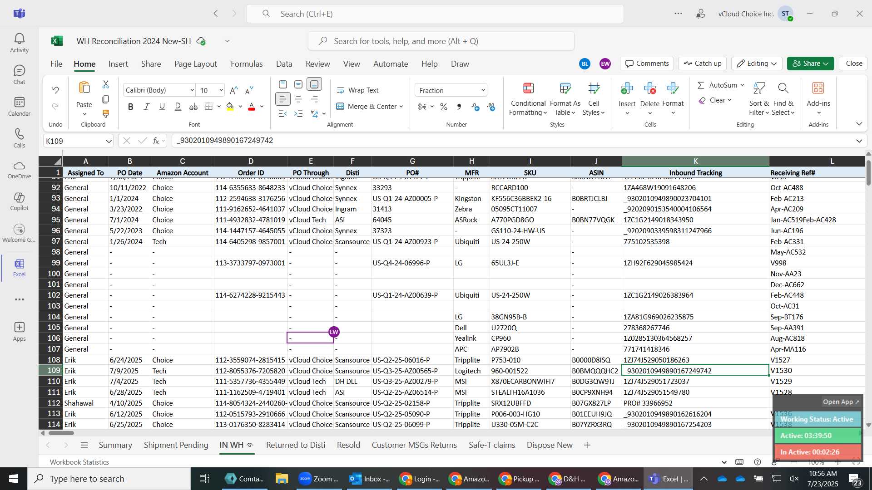Open Apps in the Teams sidebar
Screen dimensions: 872x490
[19, 332]
